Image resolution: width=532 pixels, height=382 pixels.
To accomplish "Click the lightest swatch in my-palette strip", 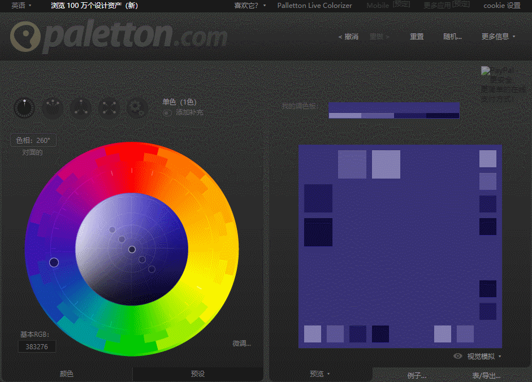I will pos(345,116).
